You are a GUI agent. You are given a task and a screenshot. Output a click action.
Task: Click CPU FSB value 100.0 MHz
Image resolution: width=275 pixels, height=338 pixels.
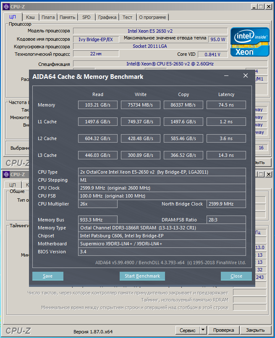pyautogui.click(x=162, y=196)
